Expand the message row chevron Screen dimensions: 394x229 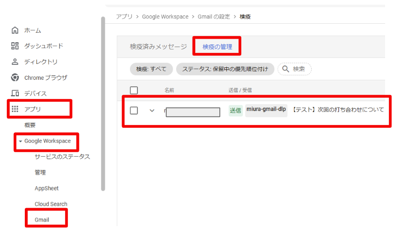click(152, 111)
